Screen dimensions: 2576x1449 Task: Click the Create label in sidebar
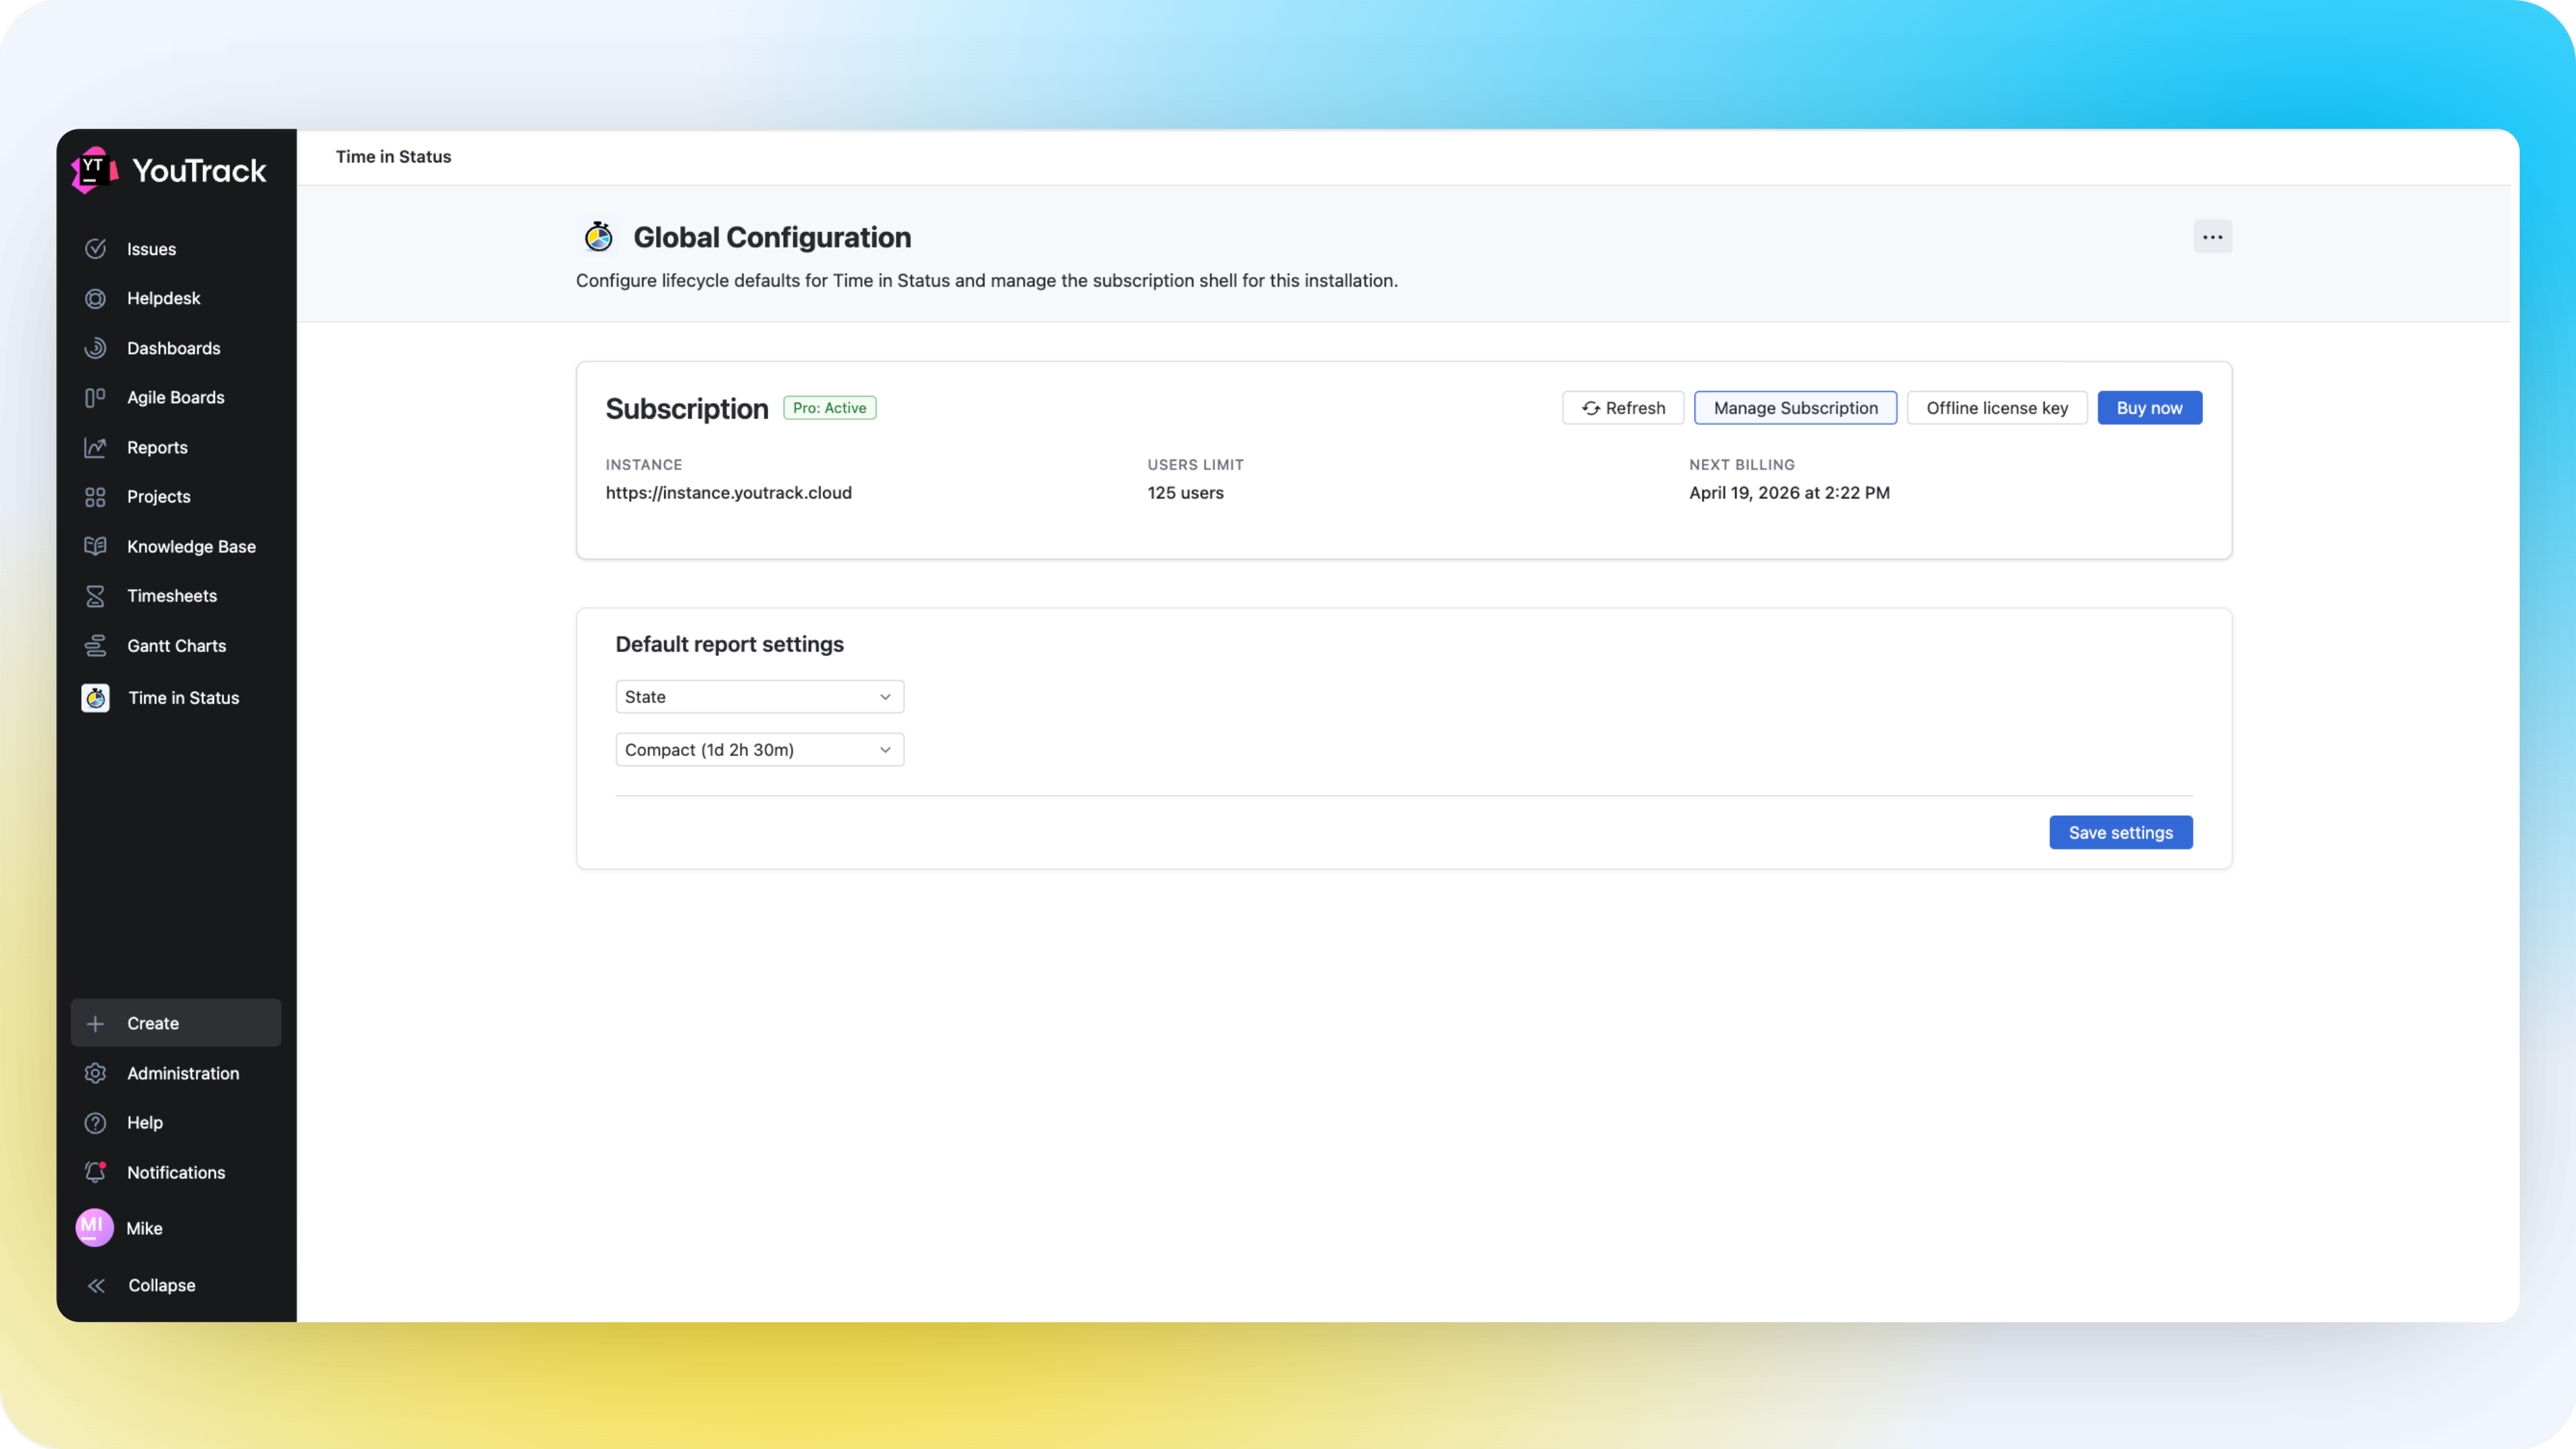(x=153, y=1023)
